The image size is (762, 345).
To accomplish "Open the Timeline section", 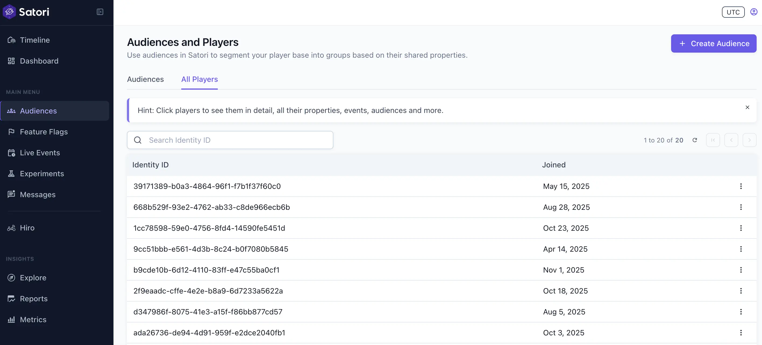I will pyautogui.click(x=35, y=40).
